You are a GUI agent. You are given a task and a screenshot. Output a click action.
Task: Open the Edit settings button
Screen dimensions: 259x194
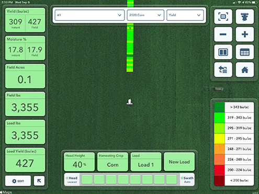pos(18,181)
